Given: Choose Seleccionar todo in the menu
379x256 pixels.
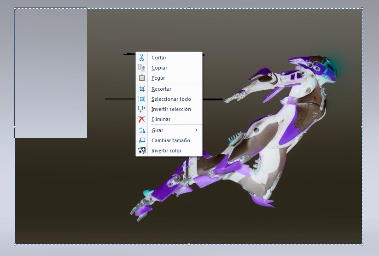Looking at the screenshot, I should tap(169, 99).
